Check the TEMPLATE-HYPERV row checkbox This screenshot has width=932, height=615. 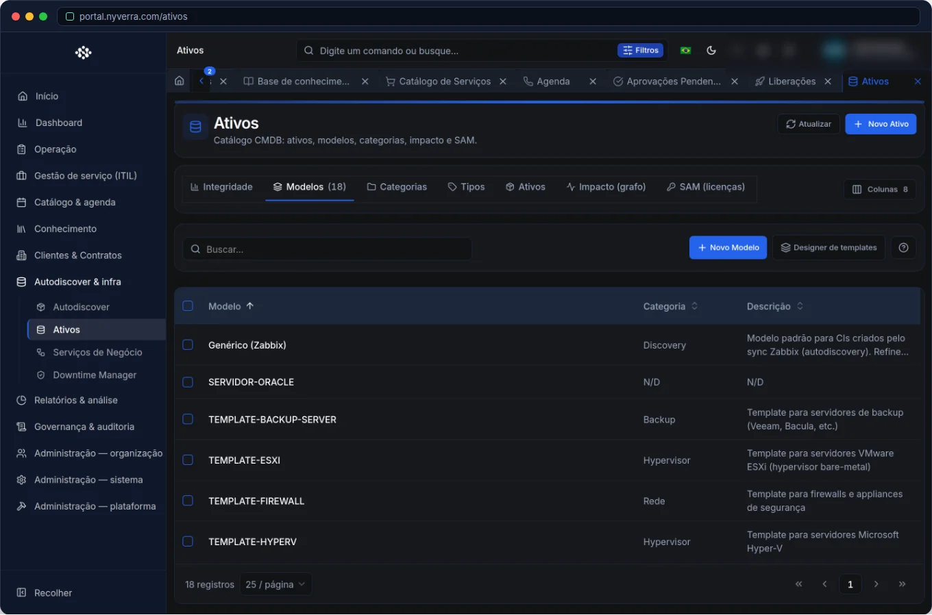pyautogui.click(x=188, y=541)
